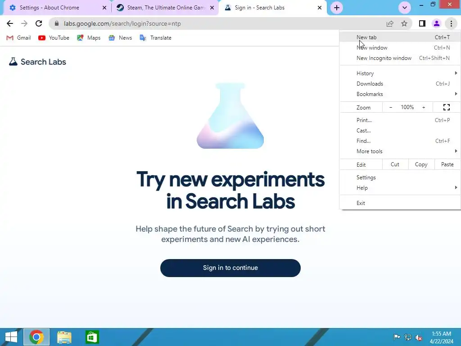Switch to the Settings - About Chrome tab
This screenshot has width=461, height=346.
(56, 8)
